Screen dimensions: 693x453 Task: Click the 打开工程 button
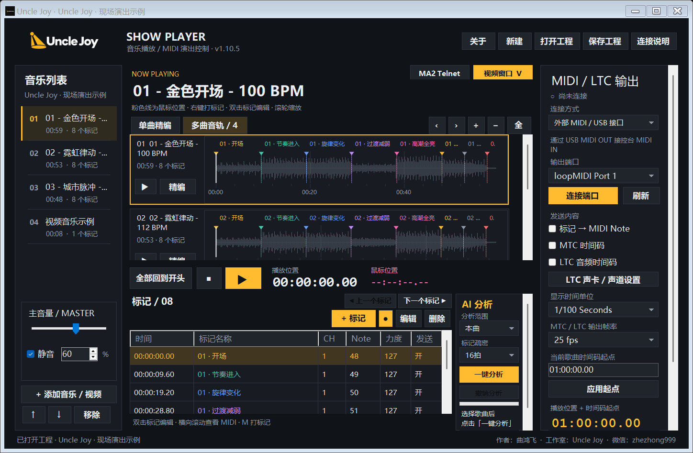[x=557, y=42]
